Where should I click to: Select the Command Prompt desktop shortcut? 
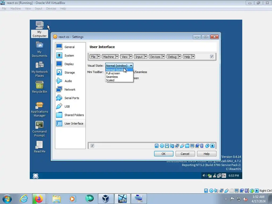[x=39, y=129]
